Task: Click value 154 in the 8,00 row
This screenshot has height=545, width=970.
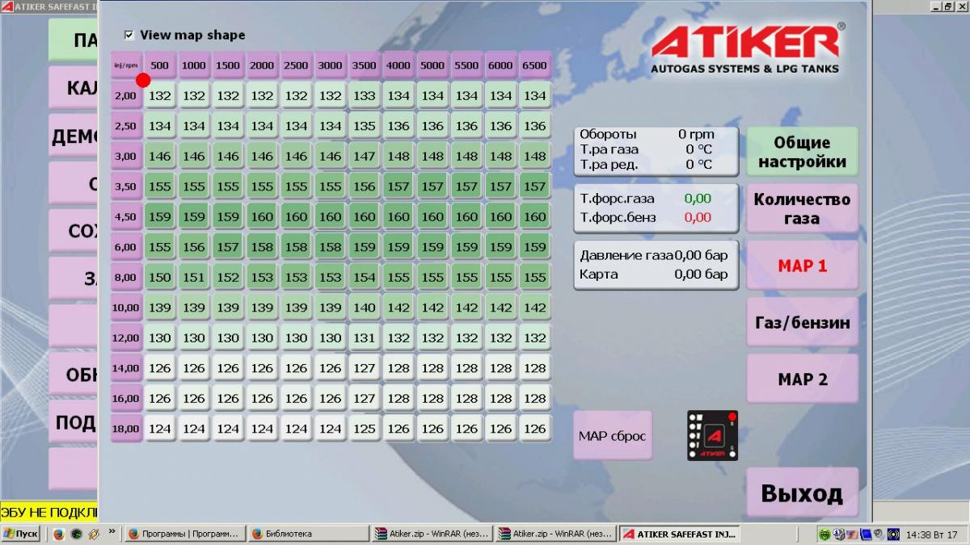Action: (365, 277)
